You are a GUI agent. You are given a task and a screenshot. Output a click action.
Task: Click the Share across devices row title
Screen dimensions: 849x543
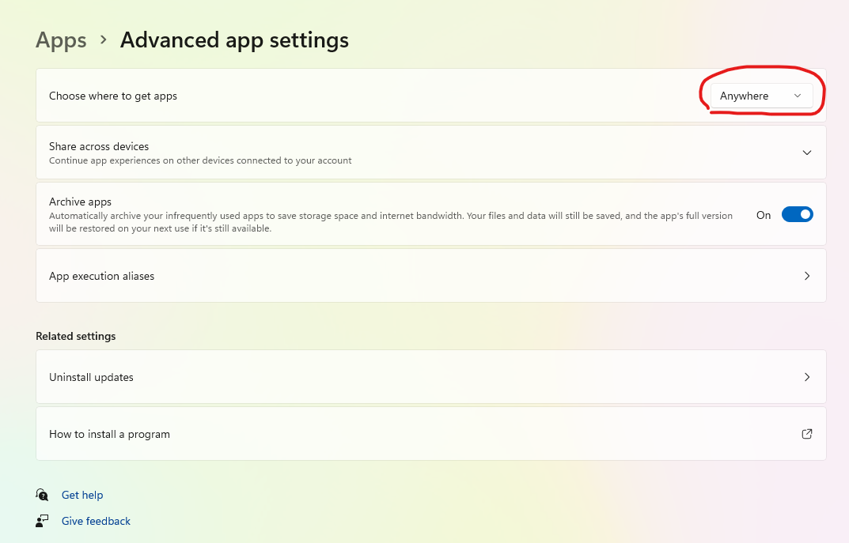(x=99, y=146)
